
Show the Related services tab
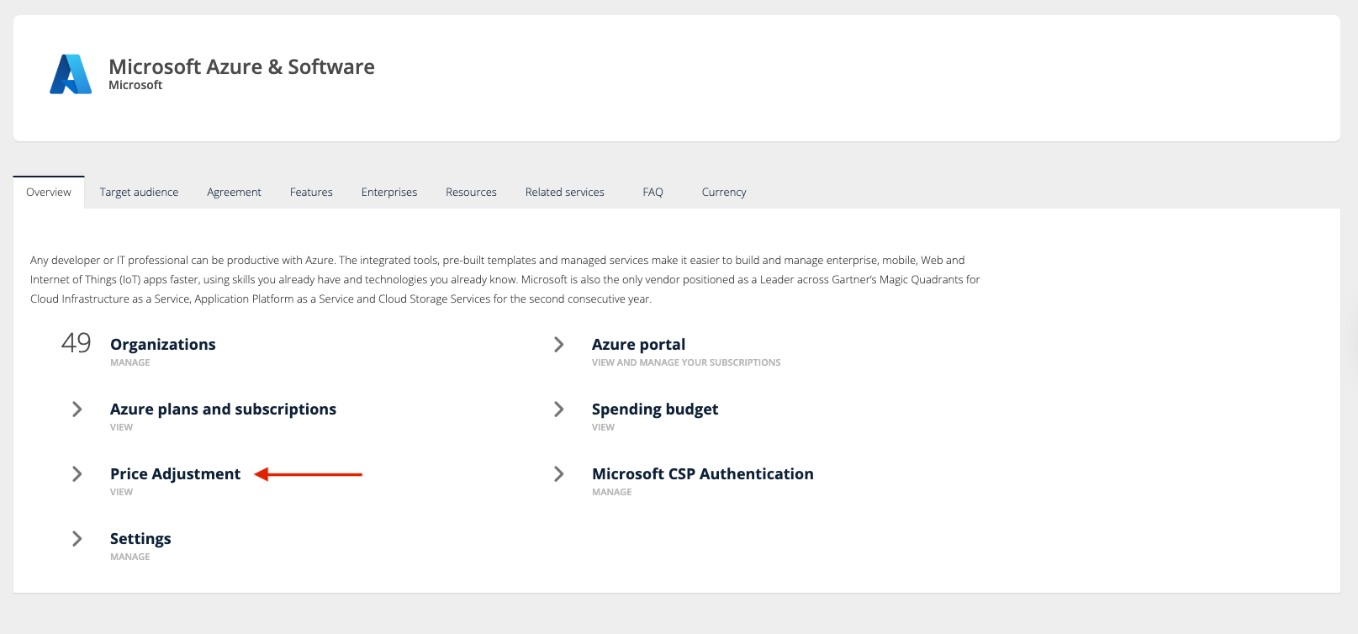[x=565, y=193]
